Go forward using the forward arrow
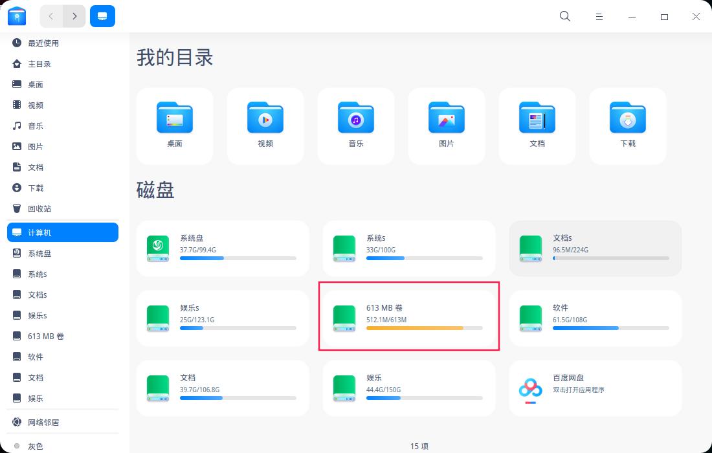Screen dimensions: 712x453 click(74, 16)
